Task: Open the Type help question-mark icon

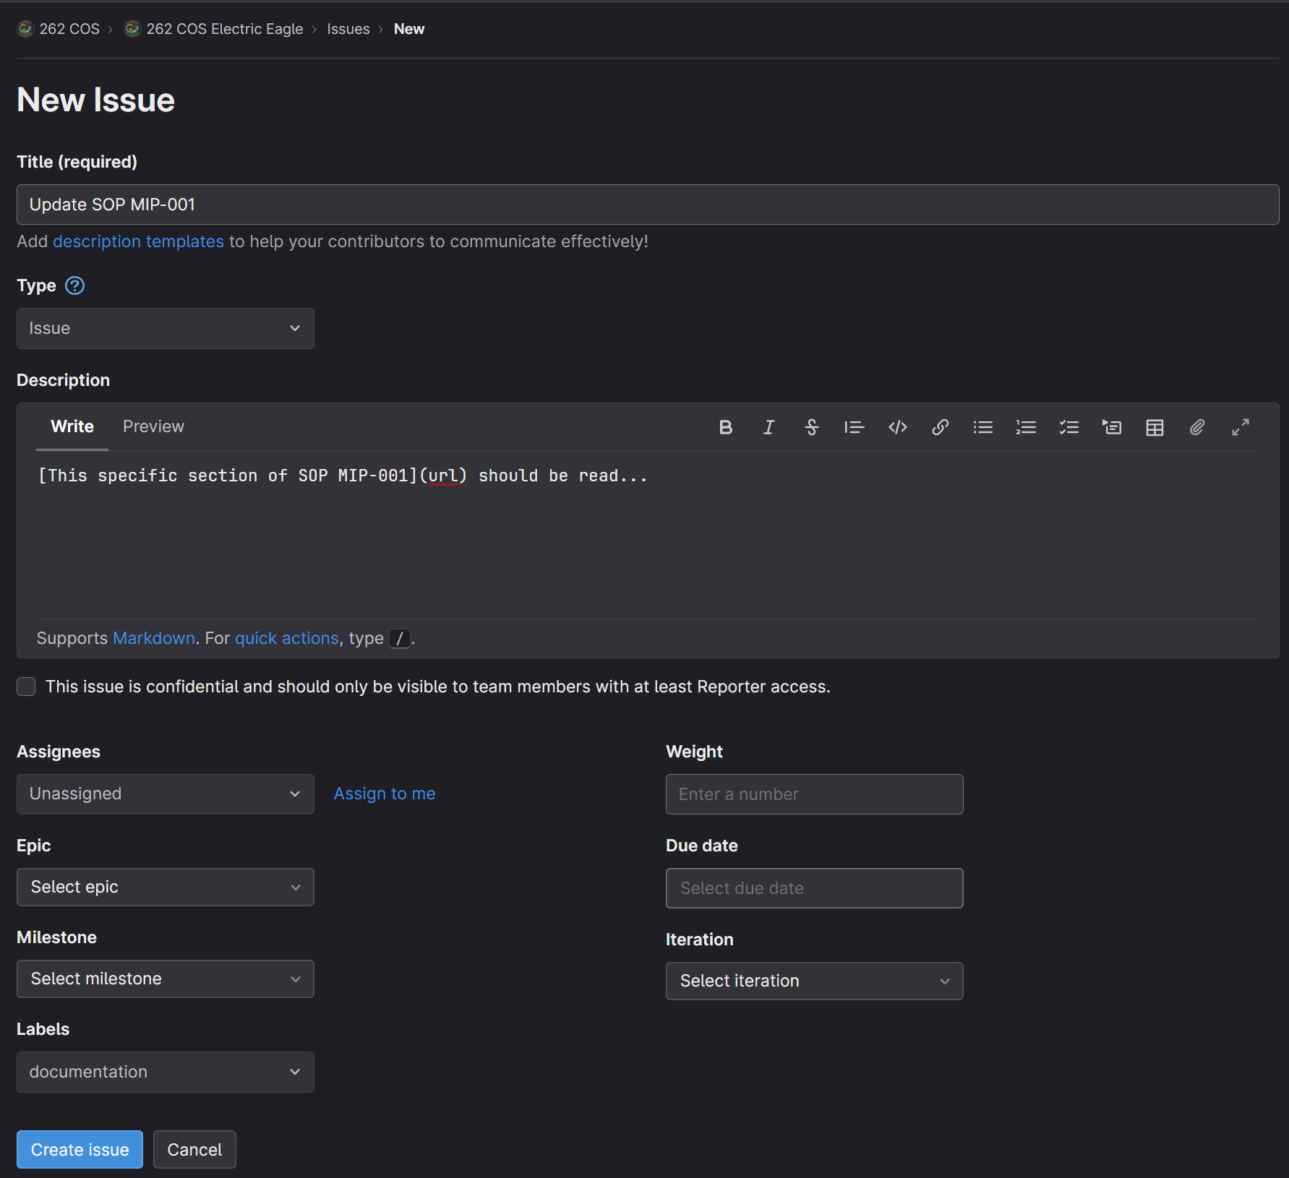Action: pyautogui.click(x=75, y=285)
